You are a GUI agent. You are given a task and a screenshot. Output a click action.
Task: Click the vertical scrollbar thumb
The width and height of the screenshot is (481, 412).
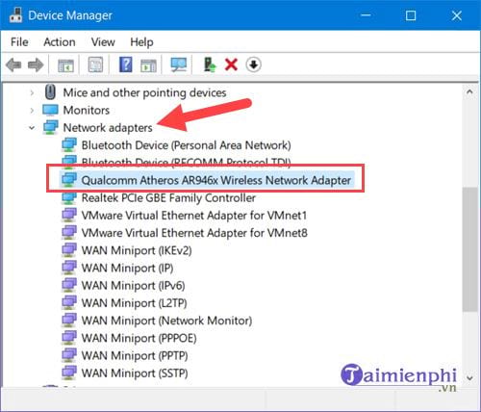[469, 249]
